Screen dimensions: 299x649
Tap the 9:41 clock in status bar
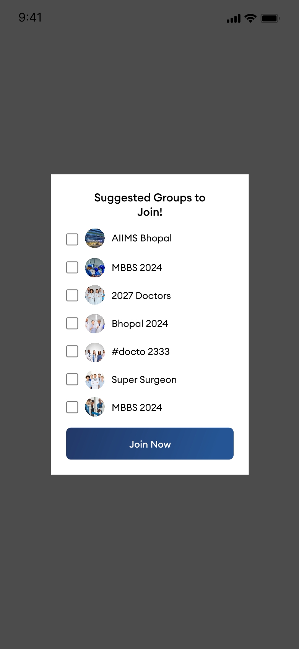point(30,18)
